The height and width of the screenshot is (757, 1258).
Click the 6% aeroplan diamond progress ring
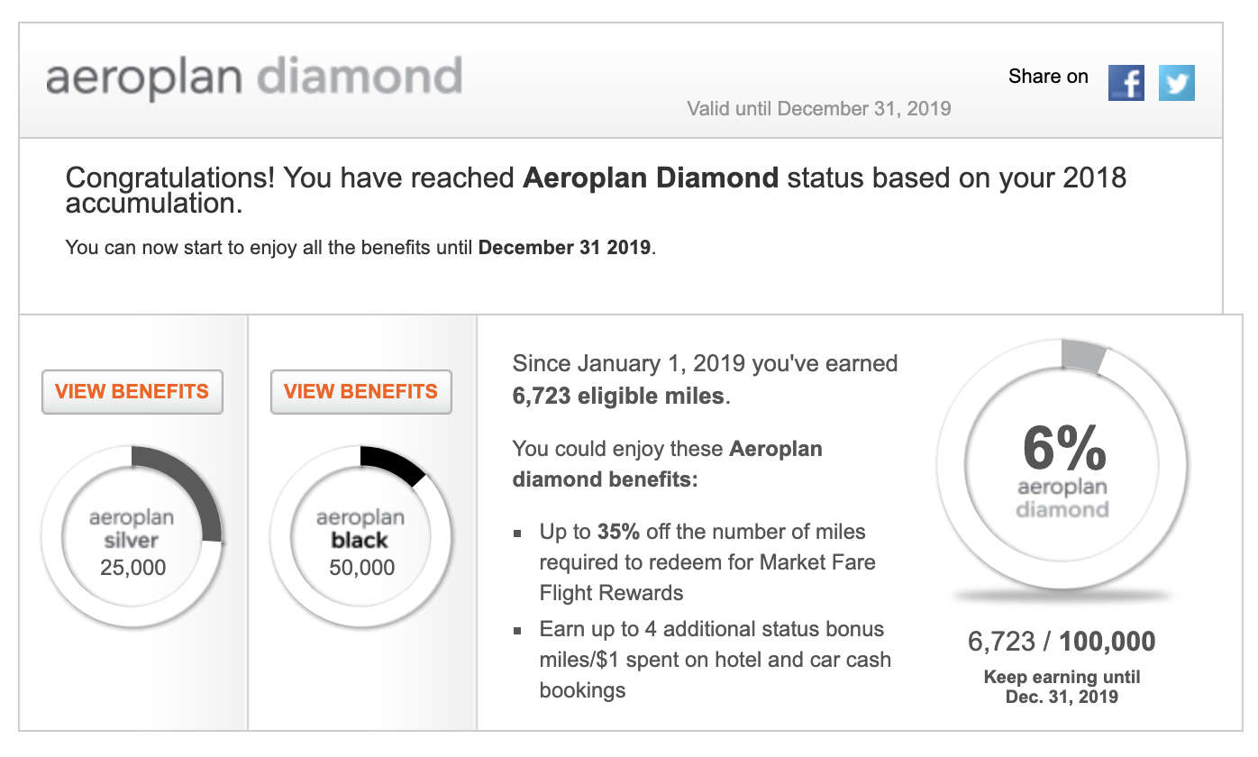pos(1063,466)
